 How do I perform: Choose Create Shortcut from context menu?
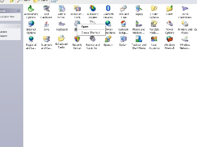point(91,32)
